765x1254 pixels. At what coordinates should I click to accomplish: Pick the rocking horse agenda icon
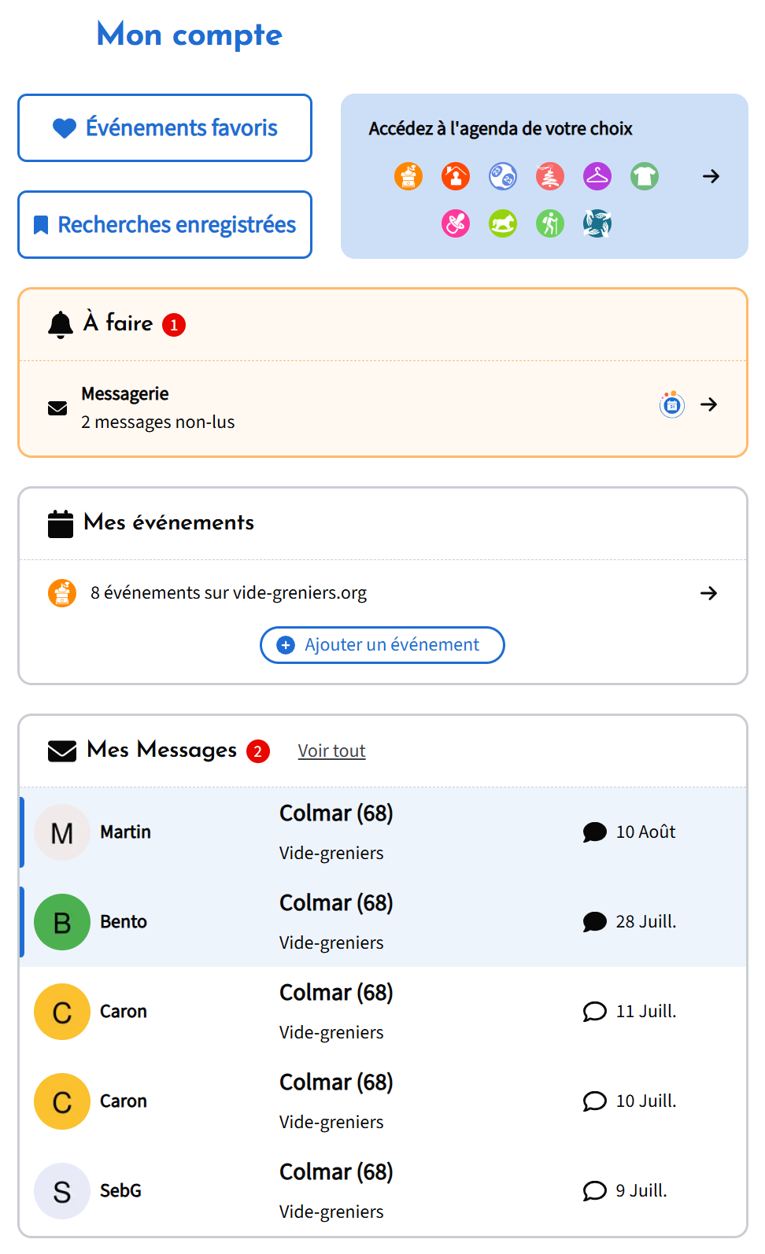[503, 223]
